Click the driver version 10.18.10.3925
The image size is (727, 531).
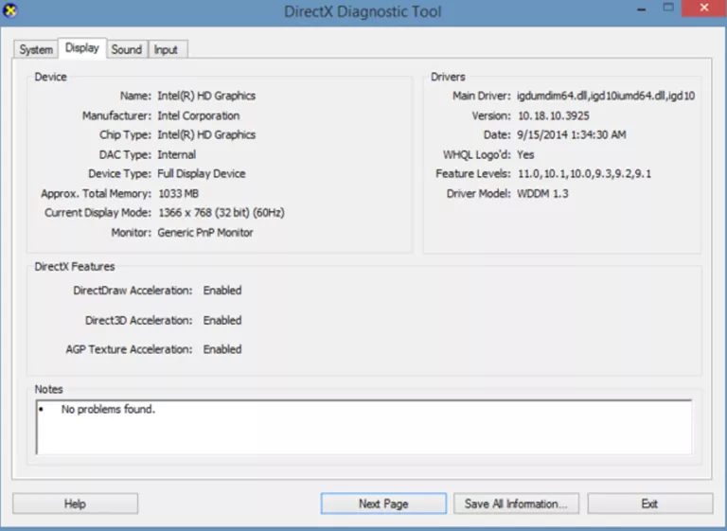point(554,115)
